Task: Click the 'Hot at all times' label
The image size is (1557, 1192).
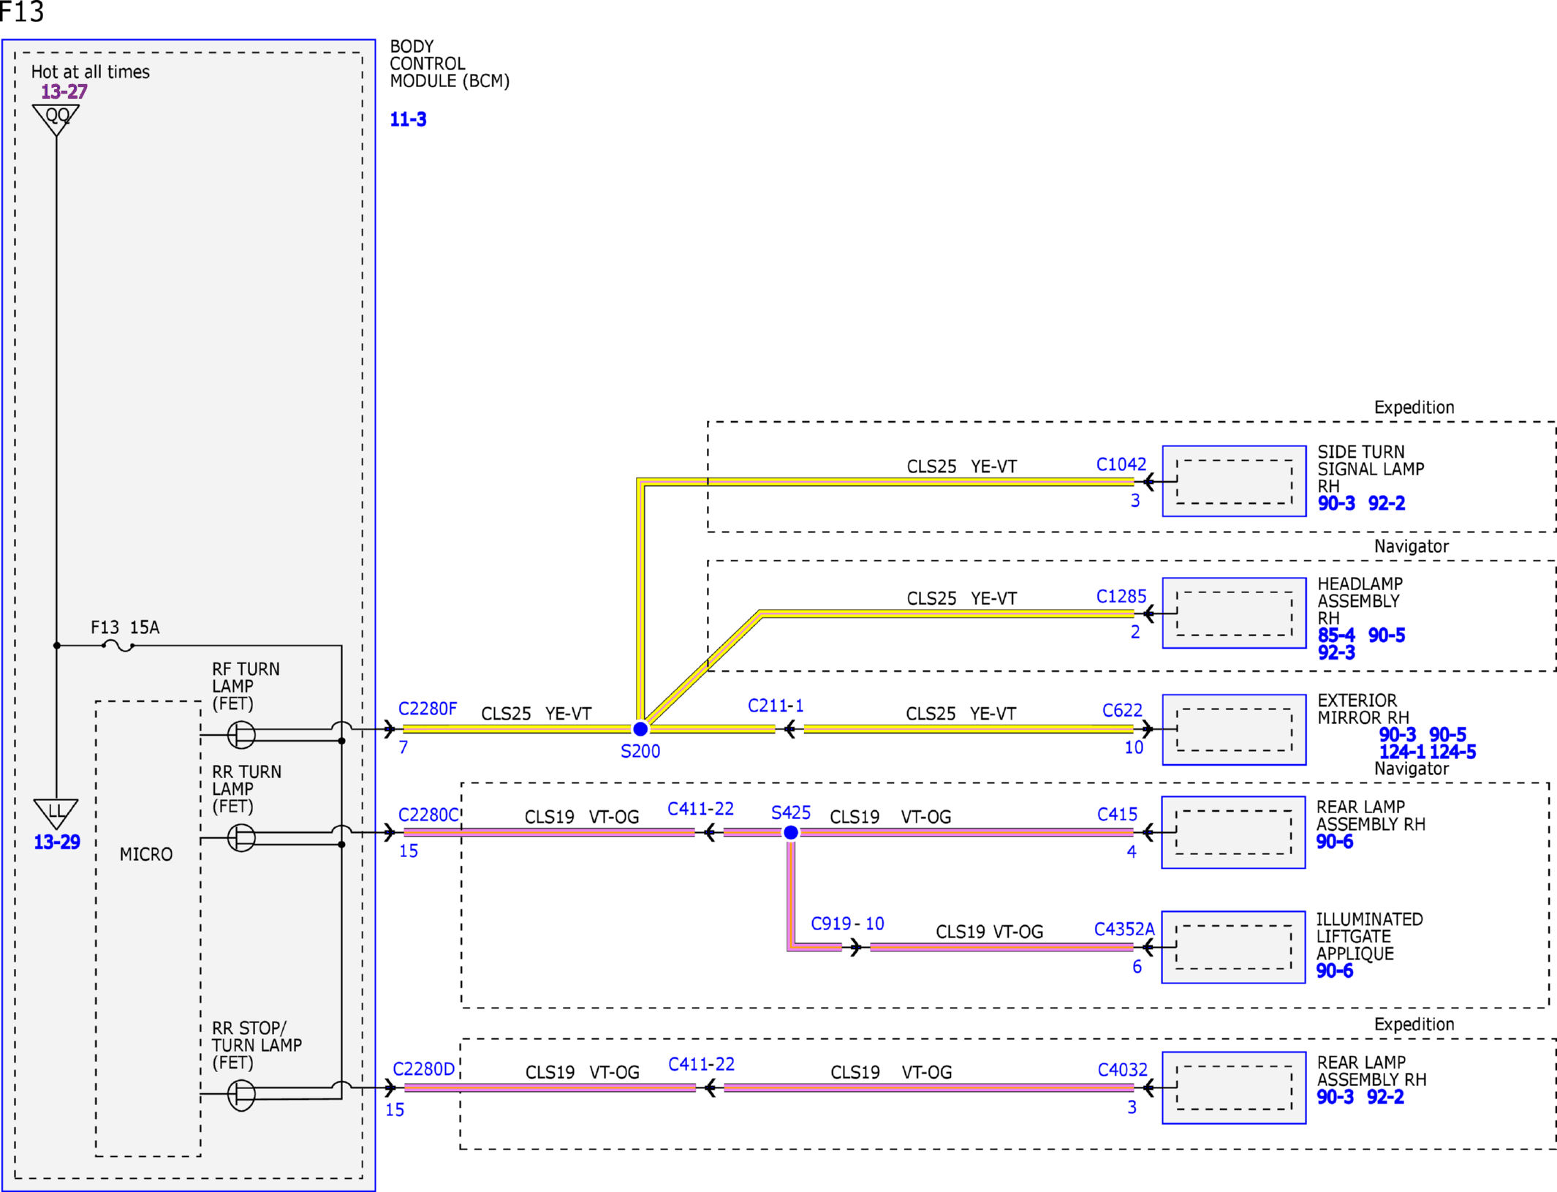Action: pyautogui.click(x=91, y=72)
